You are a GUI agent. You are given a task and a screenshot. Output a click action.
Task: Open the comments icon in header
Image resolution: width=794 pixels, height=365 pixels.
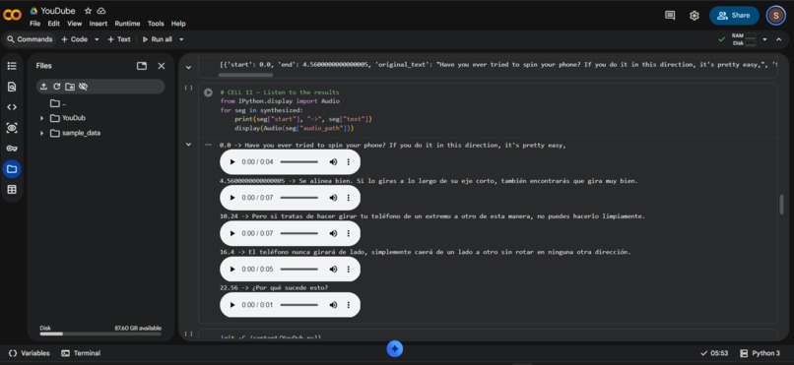tap(670, 15)
